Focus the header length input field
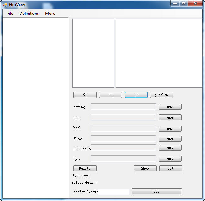The height and width of the screenshot is (201, 205). 114,192
